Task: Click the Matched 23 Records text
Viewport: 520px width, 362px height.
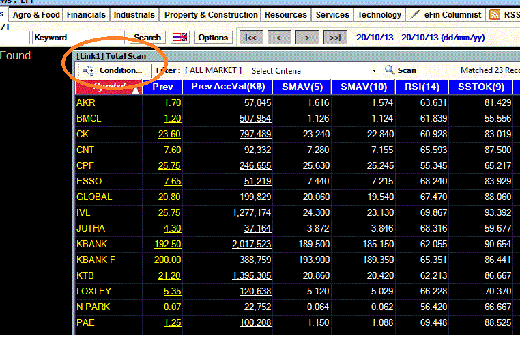Action: click(490, 70)
